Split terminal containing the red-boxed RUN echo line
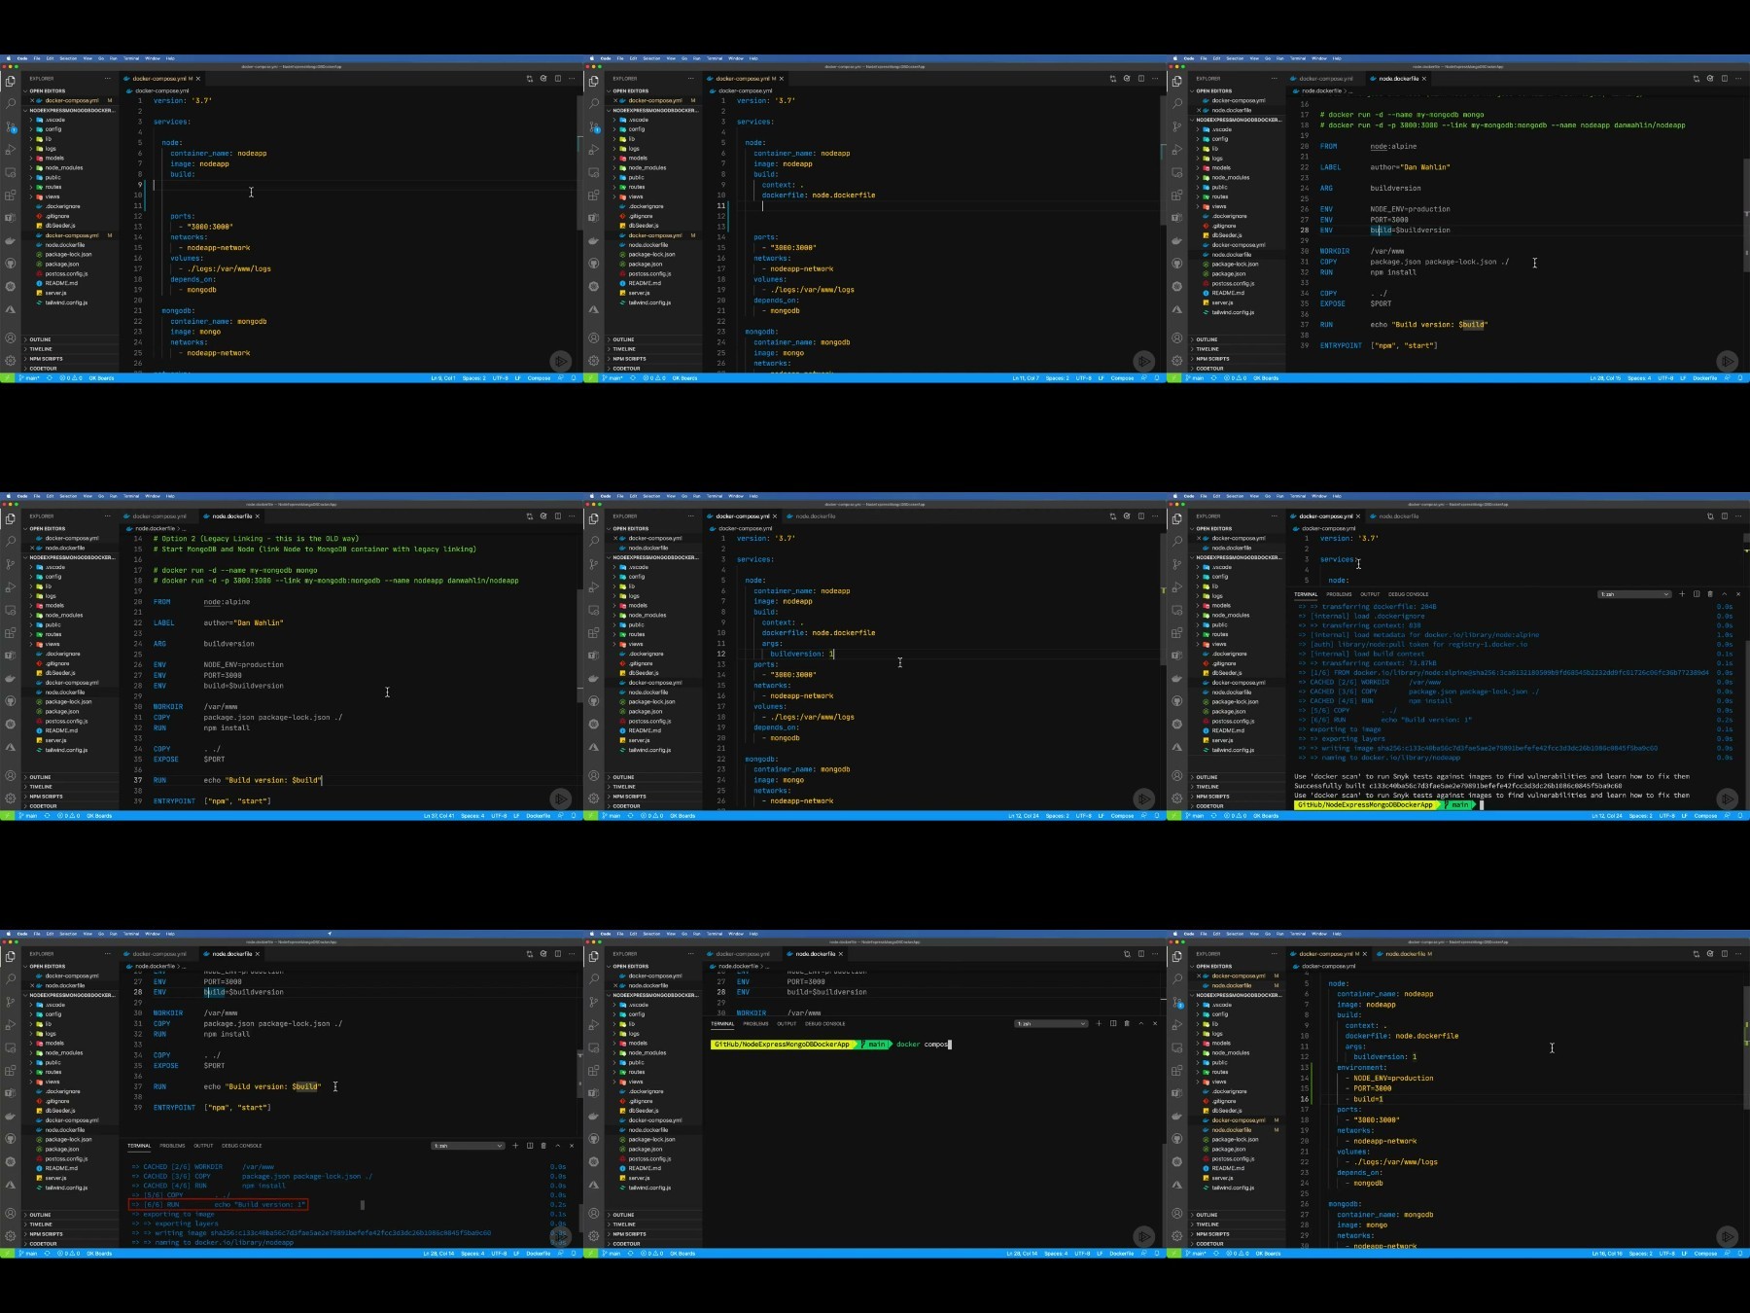 click(530, 1146)
